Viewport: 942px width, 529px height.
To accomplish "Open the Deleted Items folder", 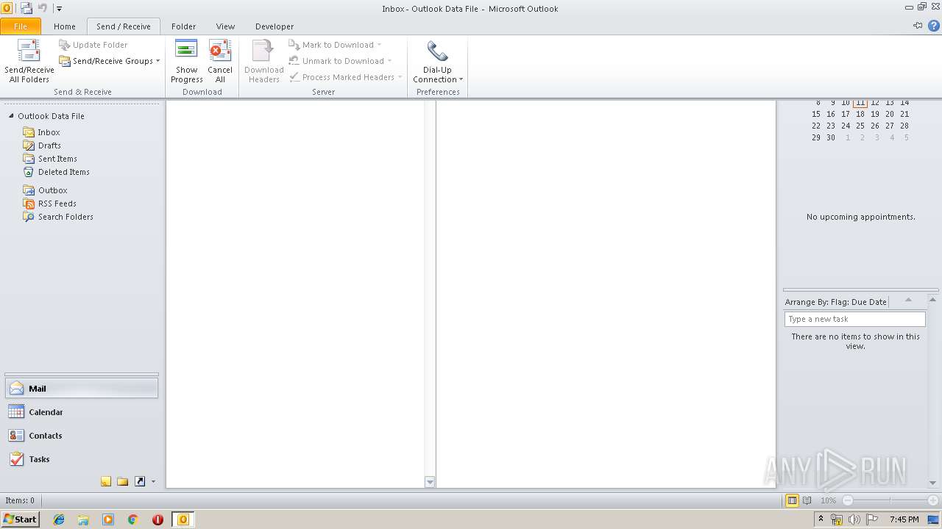I will 64,172.
